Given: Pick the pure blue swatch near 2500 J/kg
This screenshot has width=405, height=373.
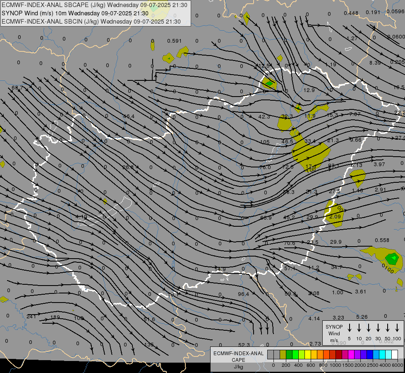Looking at the screenshot, I should tap(370, 355).
